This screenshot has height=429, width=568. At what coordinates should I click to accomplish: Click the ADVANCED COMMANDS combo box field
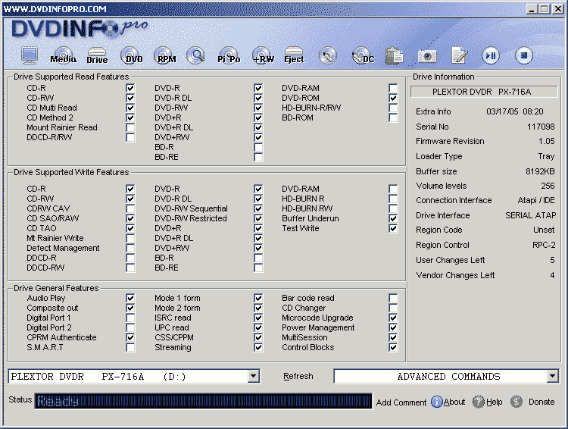[x=446, y=377]
